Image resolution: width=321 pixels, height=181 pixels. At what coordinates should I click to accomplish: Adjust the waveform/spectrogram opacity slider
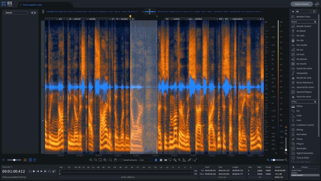[x=15, y=160]
